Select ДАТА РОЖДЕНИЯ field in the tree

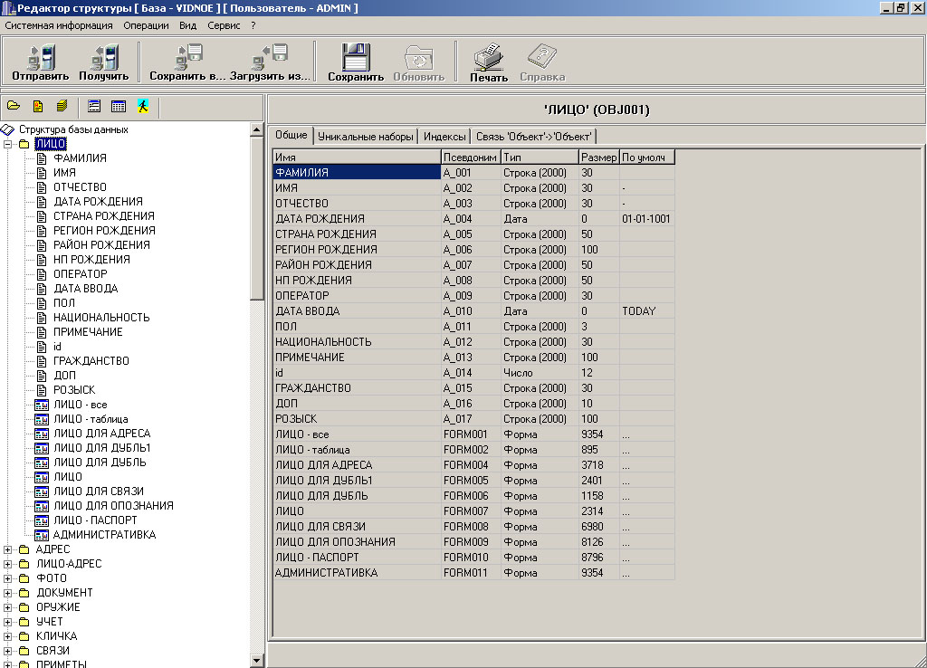click(98, 202)
